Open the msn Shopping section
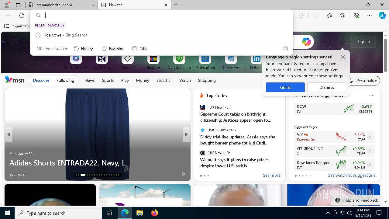The image size is (389, 219). click(207, 80)
